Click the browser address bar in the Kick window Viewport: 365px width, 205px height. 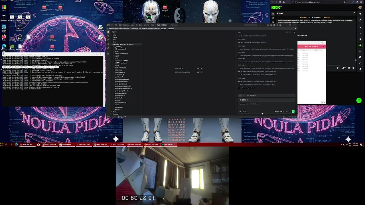pyautogui.click(x=319, y=2)
